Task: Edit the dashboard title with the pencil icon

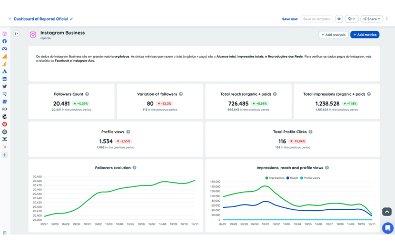Action: [x=71, y=19]
